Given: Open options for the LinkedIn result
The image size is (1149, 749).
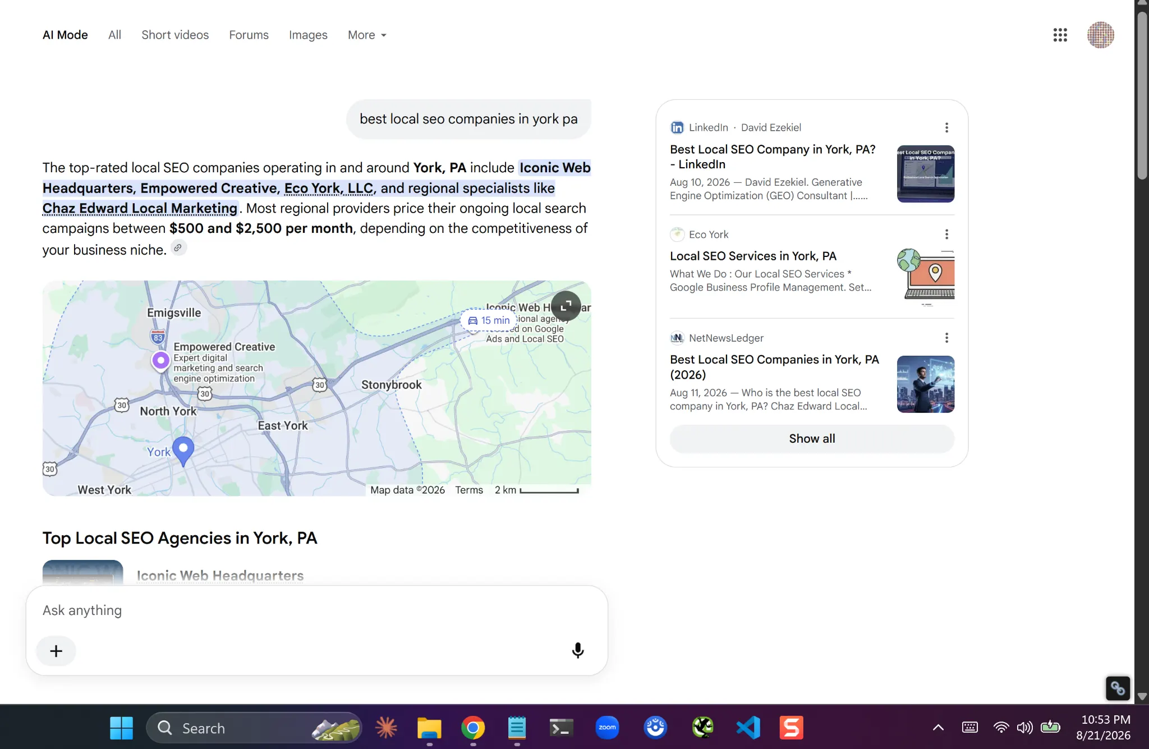Looking at the screenshot, I should coord(946,128).
